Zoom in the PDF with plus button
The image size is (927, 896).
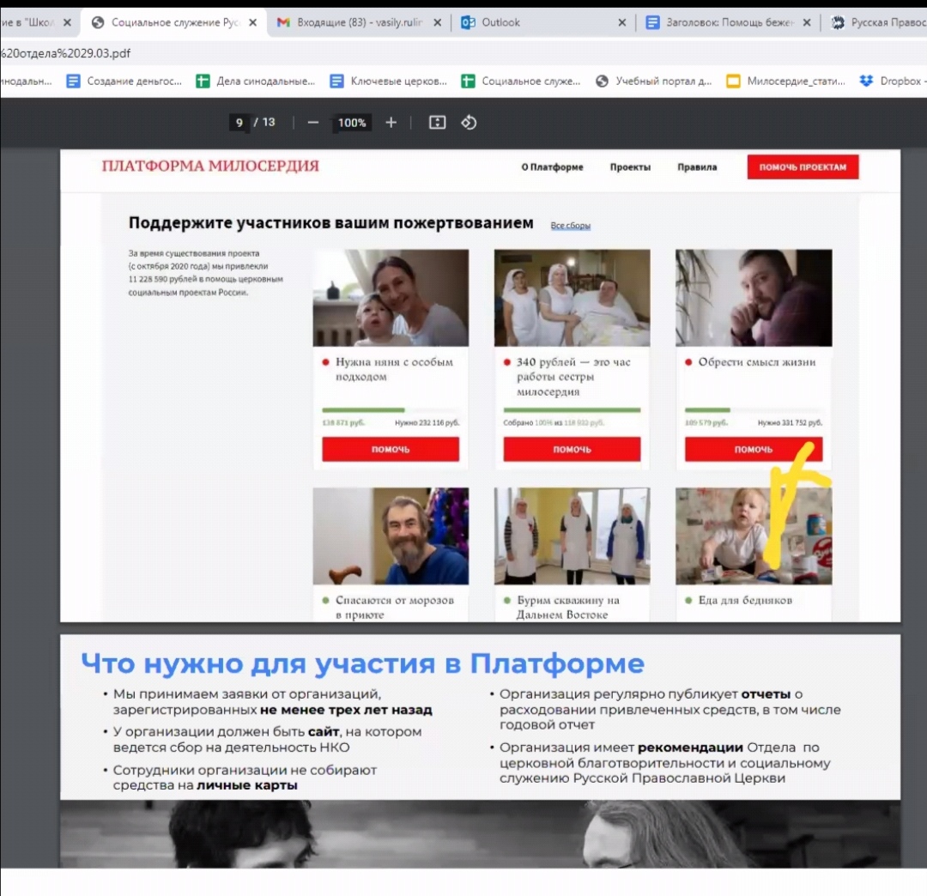tap(391, 123)
